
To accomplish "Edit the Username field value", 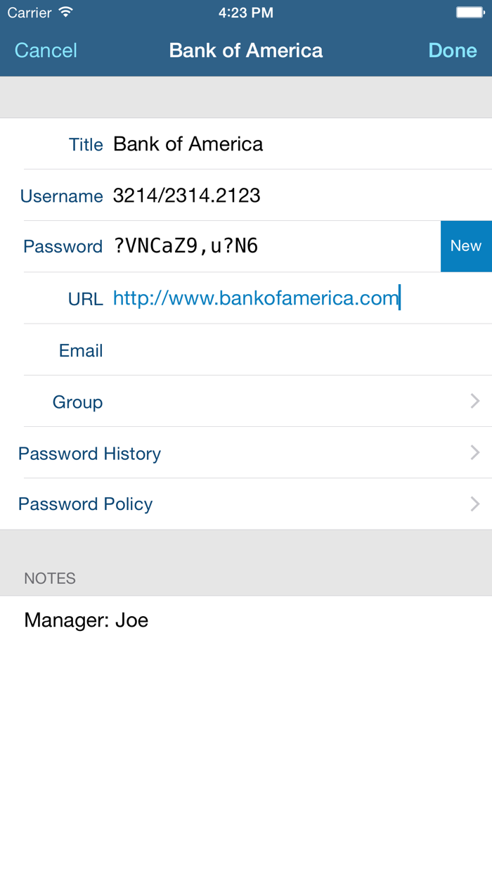I will point(186,196).
